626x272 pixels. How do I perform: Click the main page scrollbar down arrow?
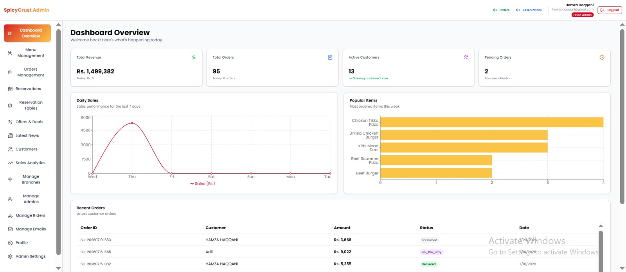click(622, 268)
